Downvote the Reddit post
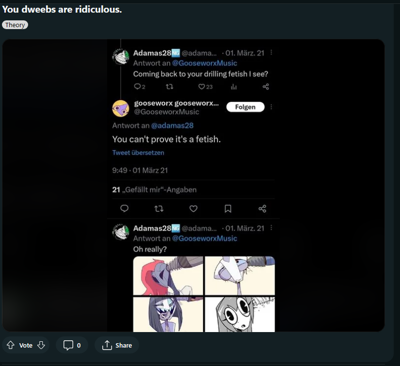The height and width of the screenshot is (366, 400). 41,345
